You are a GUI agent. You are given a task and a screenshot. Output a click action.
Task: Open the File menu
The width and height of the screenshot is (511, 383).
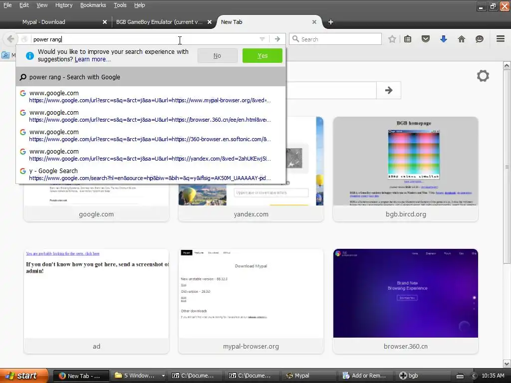tap(7, 5)
